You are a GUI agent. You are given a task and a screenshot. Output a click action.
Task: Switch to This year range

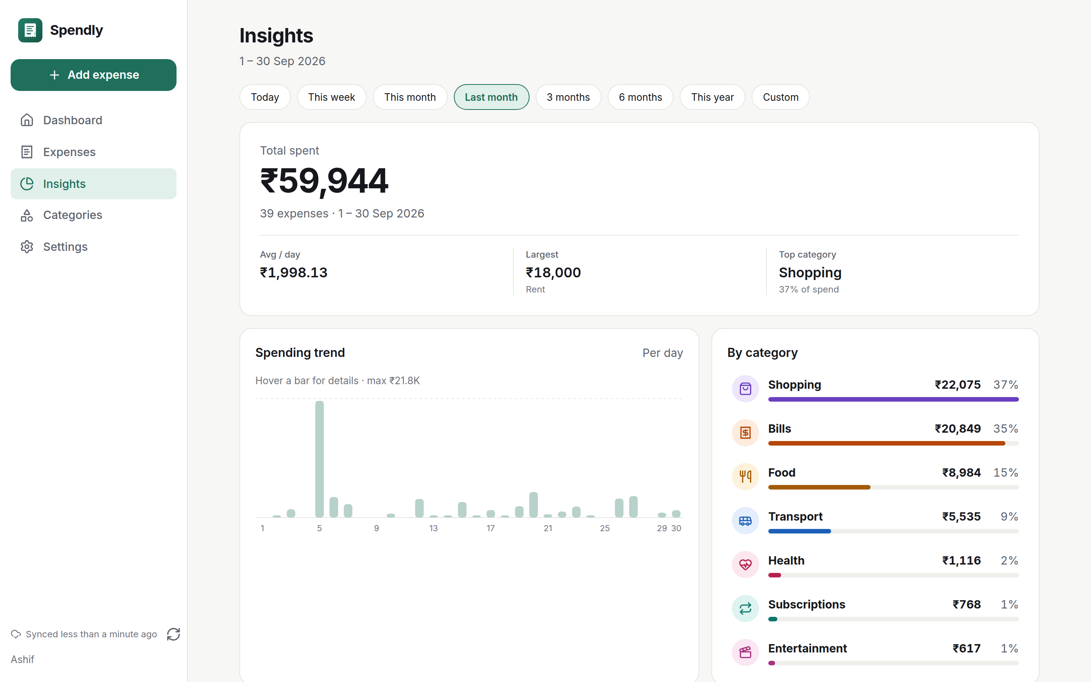tap(712, 97)
